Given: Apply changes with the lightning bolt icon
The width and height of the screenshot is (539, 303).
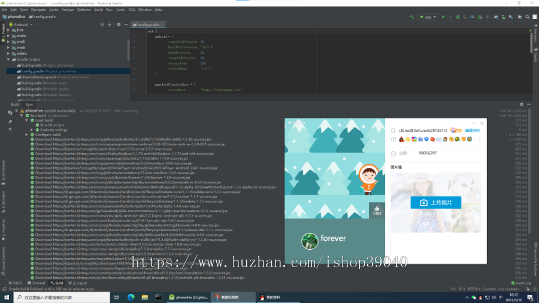Looking at the screenshot, I should coord(450,17).
